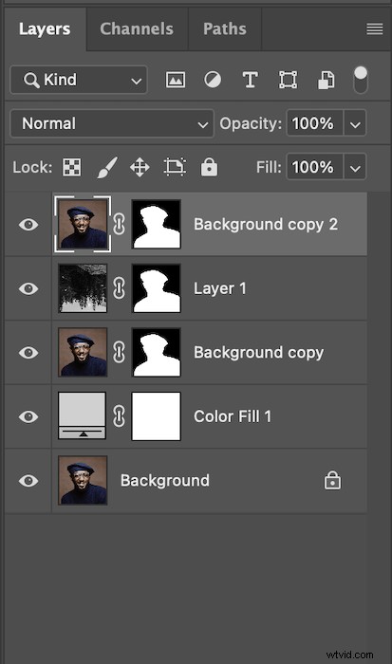The image size is (392, 664).
Task: Select Color Fill 1 color thumbnail
Action: (x=83, y=415)
